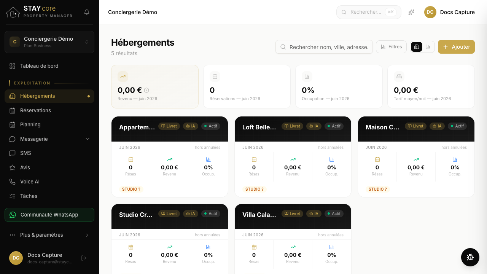Viewport: 487px width, 274px height.
Task: Click the logout icon beside Docs Capture
Action: (x=84, y=258)
